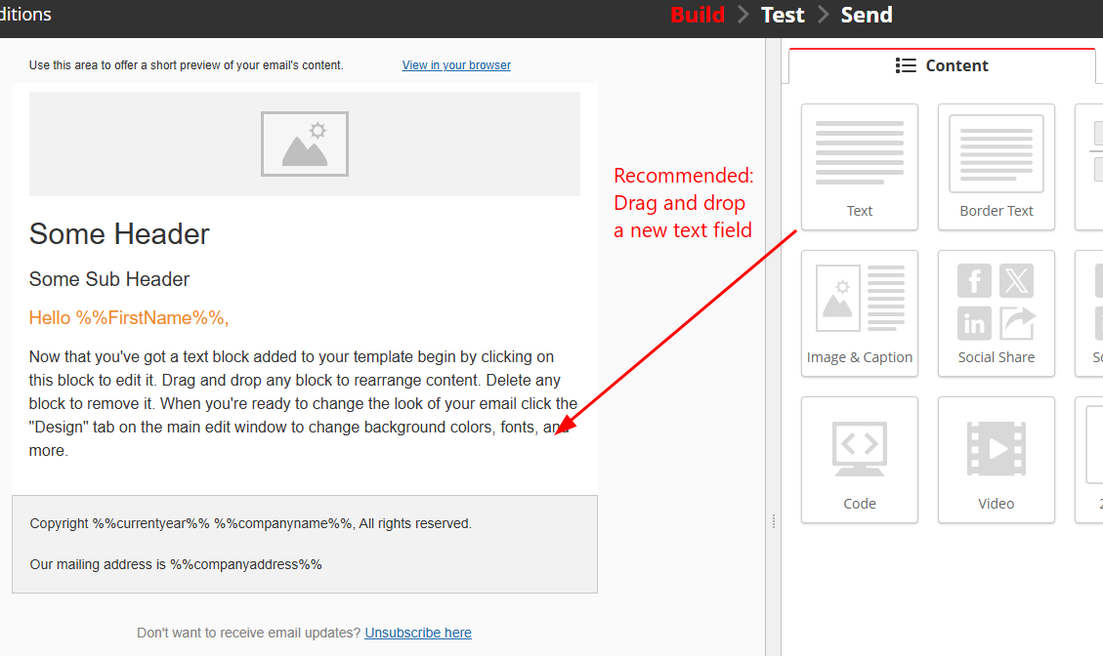This screenshot has width=1103, height=656.
Task: Go to the Test step
Action: coord(783,15)
